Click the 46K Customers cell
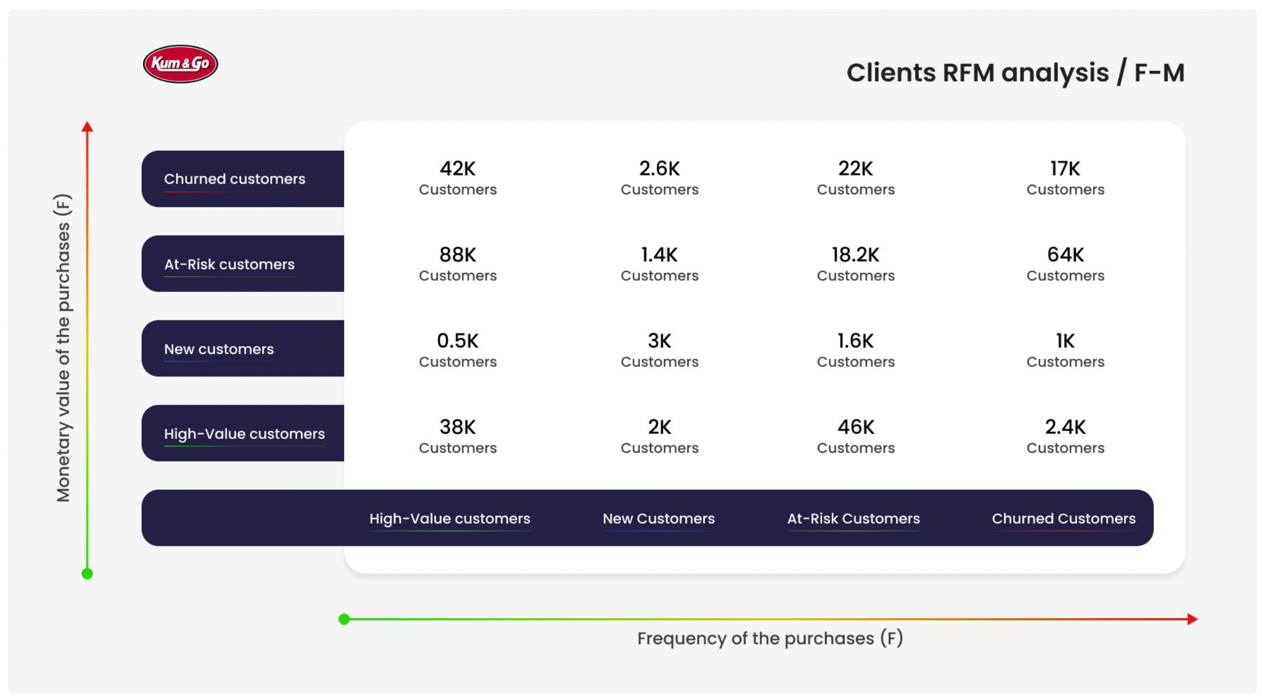 point(855,436)
